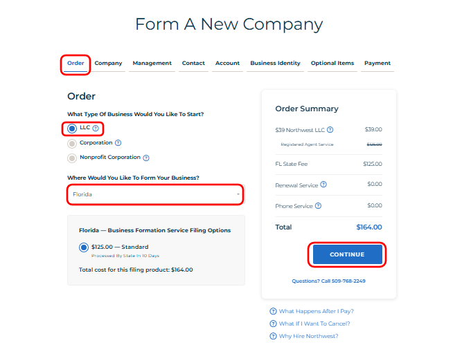Screen dimensions: 471x347
Task: Click help icon next to $39 Northwest LLC
Action: 330,129
